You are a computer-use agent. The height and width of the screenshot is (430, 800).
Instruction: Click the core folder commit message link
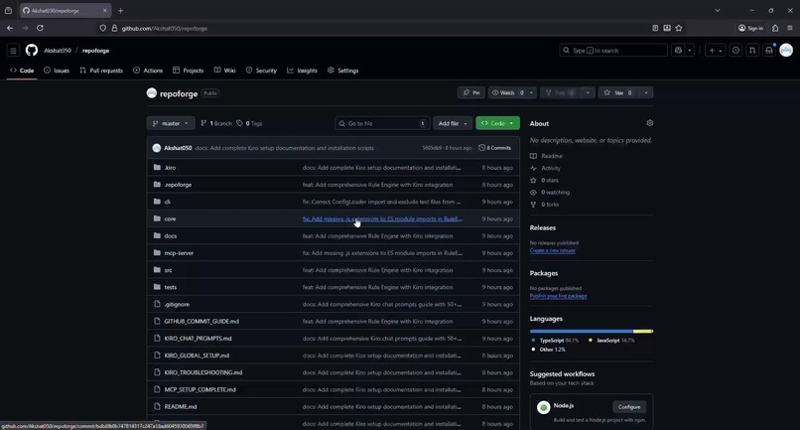(x=383, y=219)
